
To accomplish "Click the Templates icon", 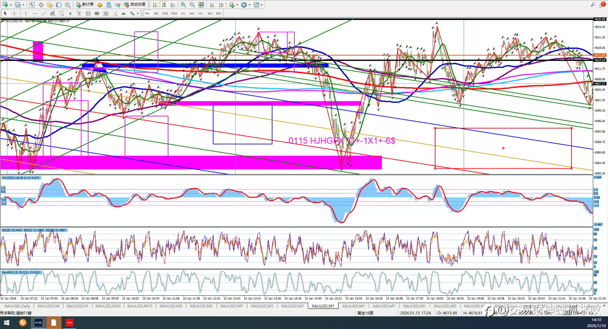I will 256,5.
